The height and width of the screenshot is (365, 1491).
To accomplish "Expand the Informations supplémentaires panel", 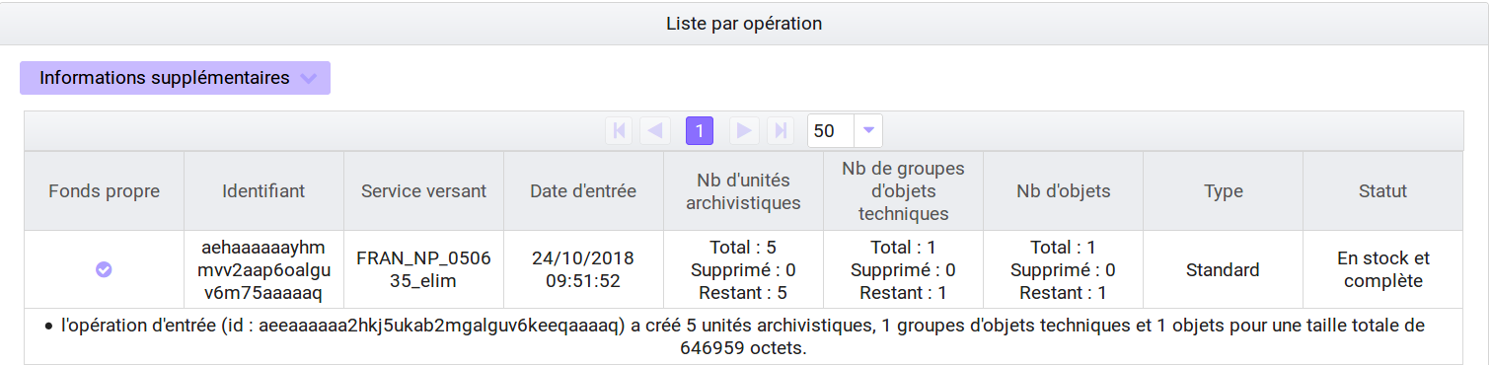I will click(x=175, y=78).
